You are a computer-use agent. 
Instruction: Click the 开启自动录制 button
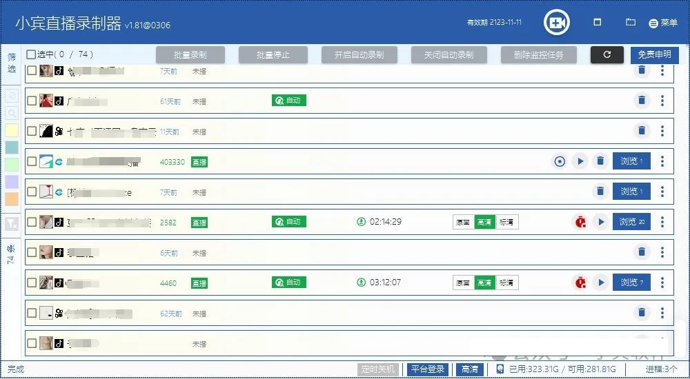point(359,55)
